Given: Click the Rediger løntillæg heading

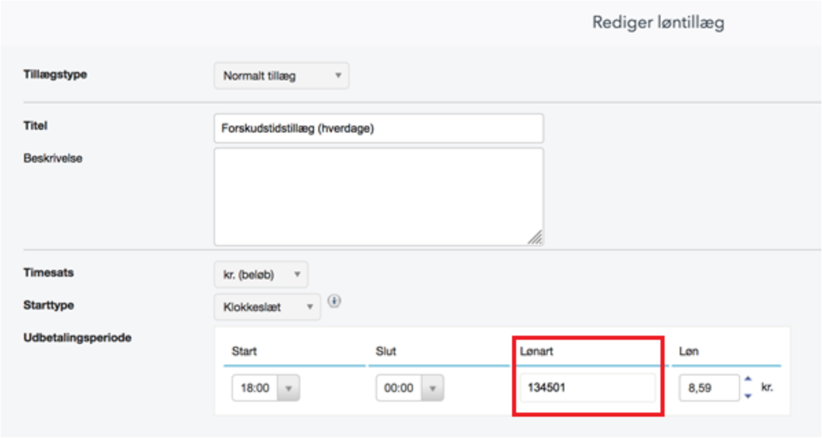Looking at the screenshot, I should (x=658, y=23).
